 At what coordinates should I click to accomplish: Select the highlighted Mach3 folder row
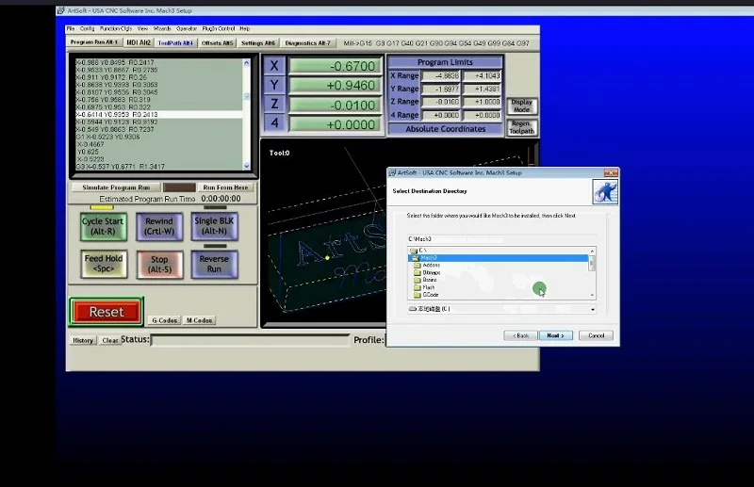click(x=498, y=258)
